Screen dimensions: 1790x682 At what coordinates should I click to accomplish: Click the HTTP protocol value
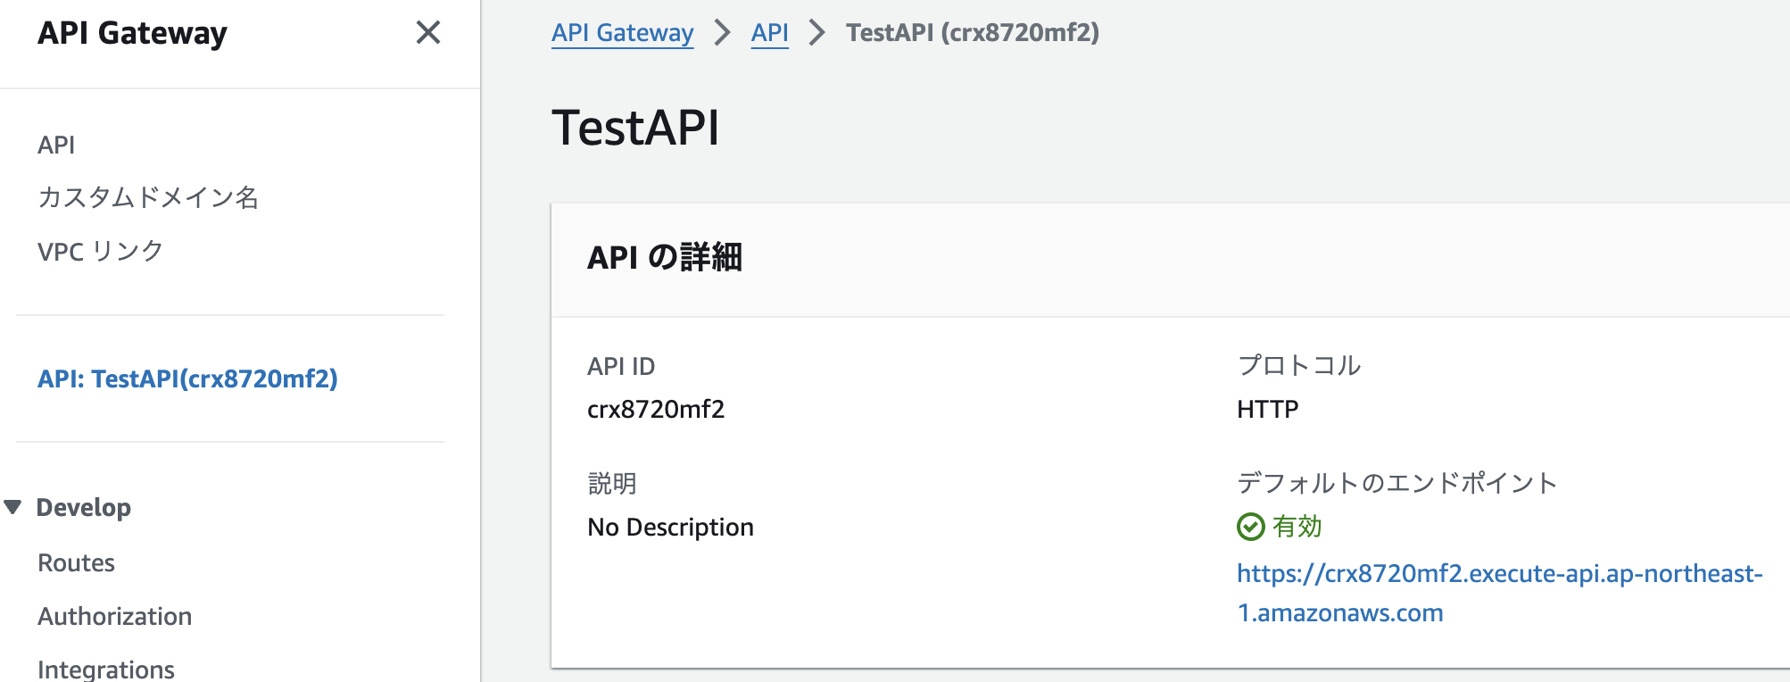(1268, 409)
